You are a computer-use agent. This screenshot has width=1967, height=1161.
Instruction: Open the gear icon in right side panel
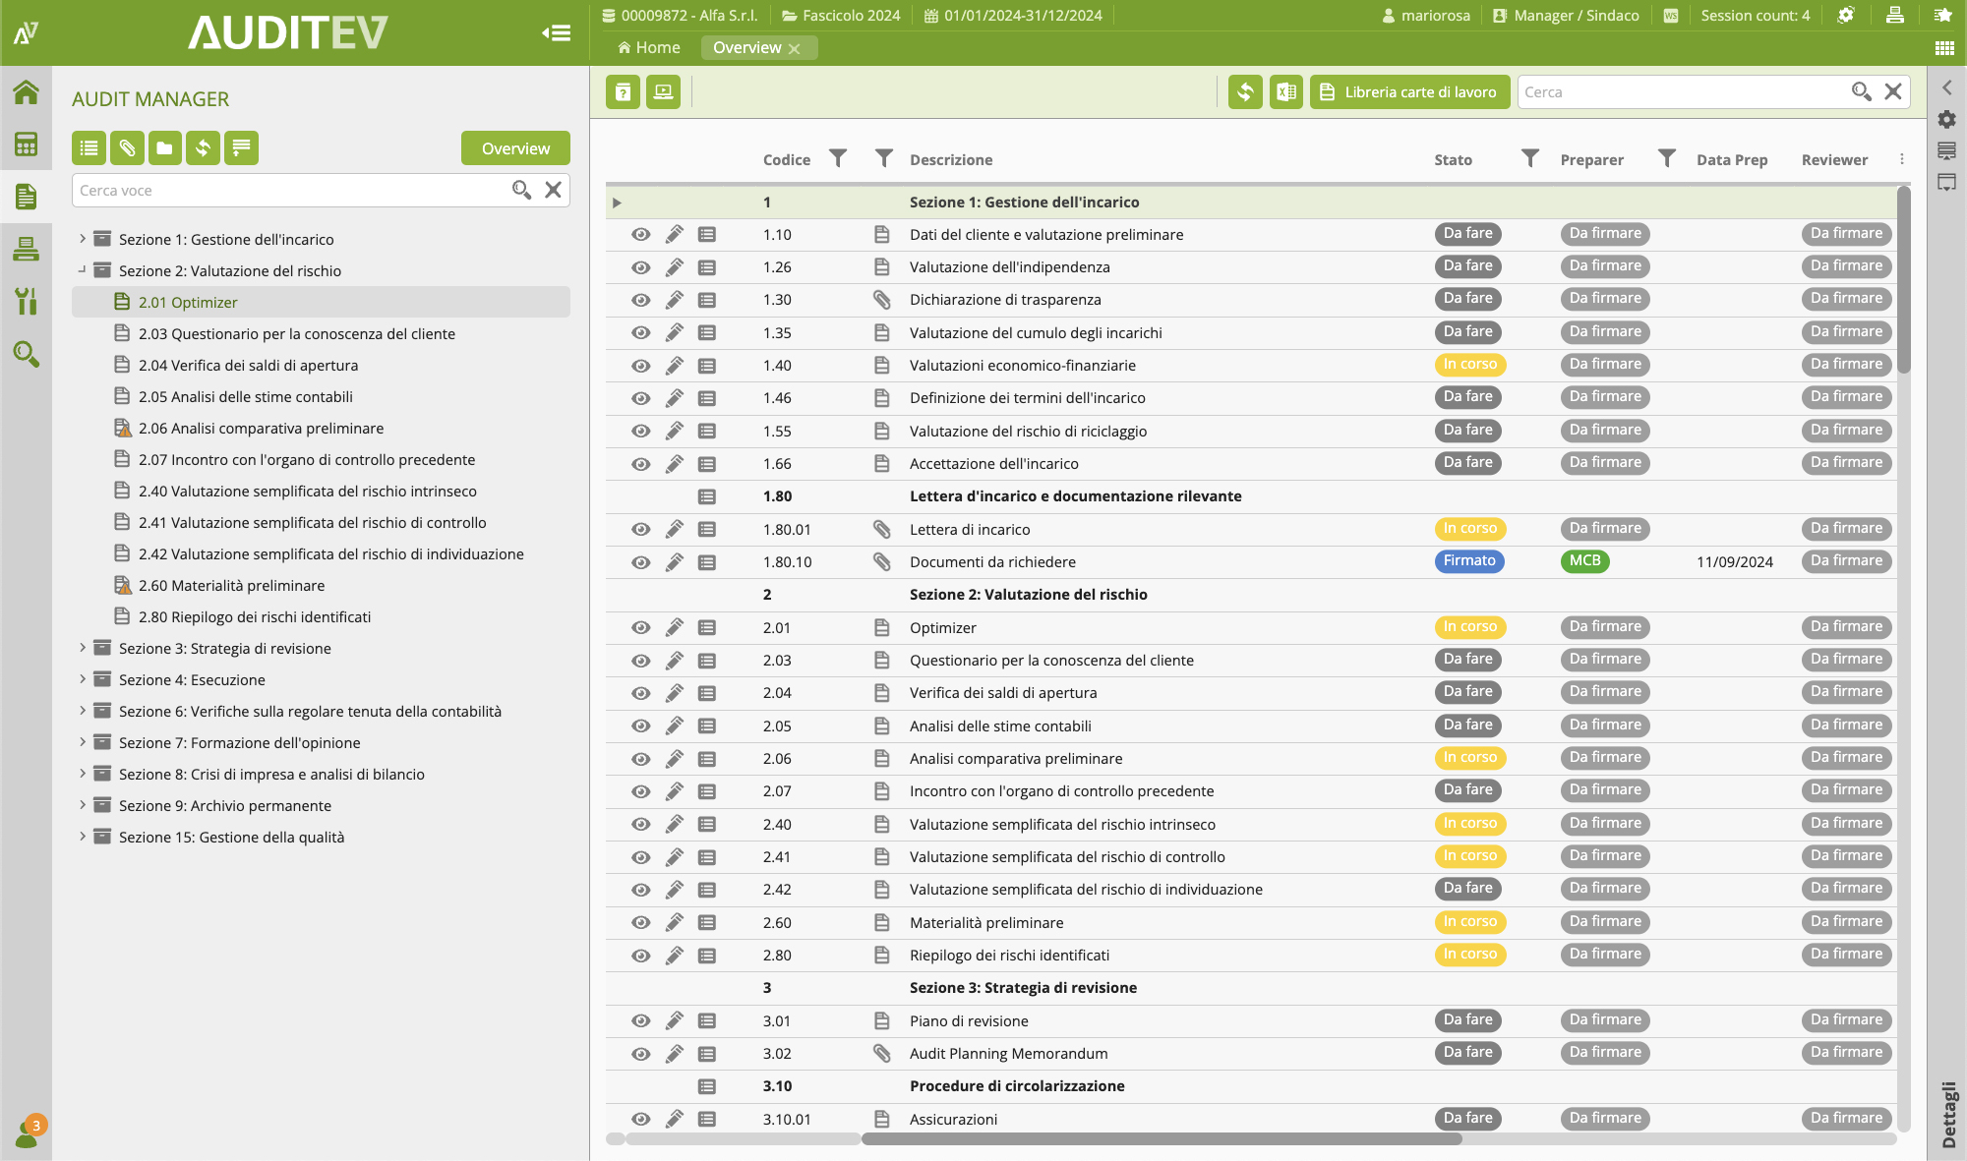click(x=1946, y=119)
